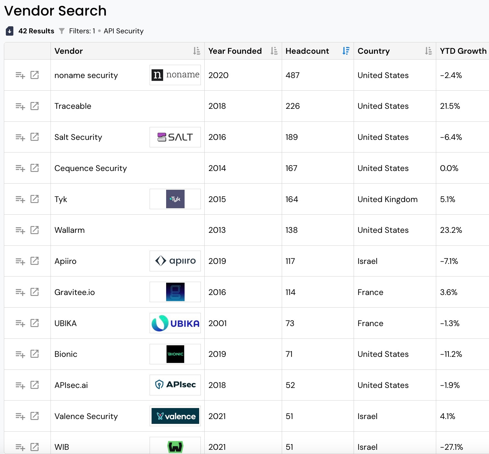Viewport: 489px width, 454px height.
Task: Add UBIKA to list
Action: click(x=20, y=323)
